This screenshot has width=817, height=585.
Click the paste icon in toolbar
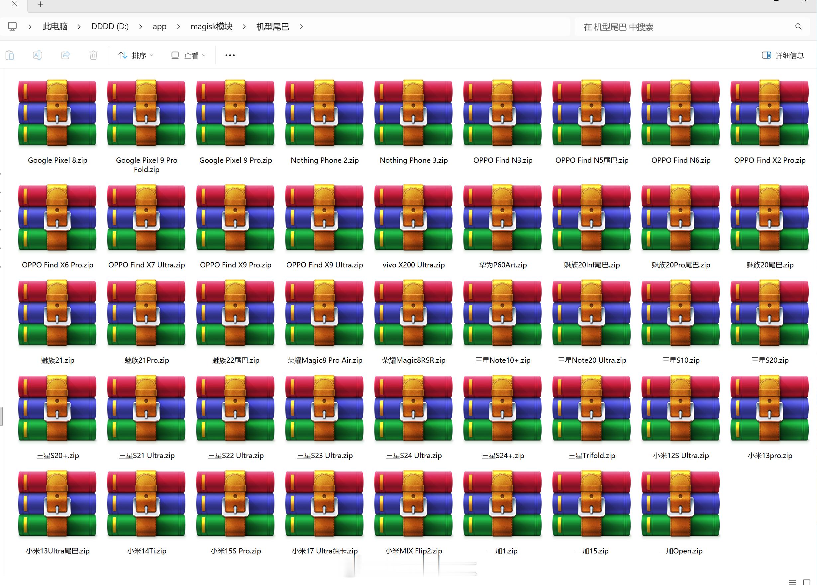pos(10,55)
